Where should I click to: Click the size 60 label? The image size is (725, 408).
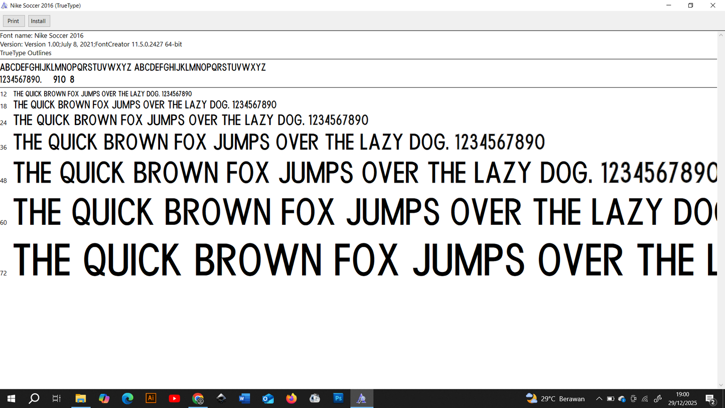[4, 222]
